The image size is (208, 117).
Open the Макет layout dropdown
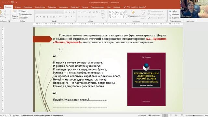(x=23, y=11)
